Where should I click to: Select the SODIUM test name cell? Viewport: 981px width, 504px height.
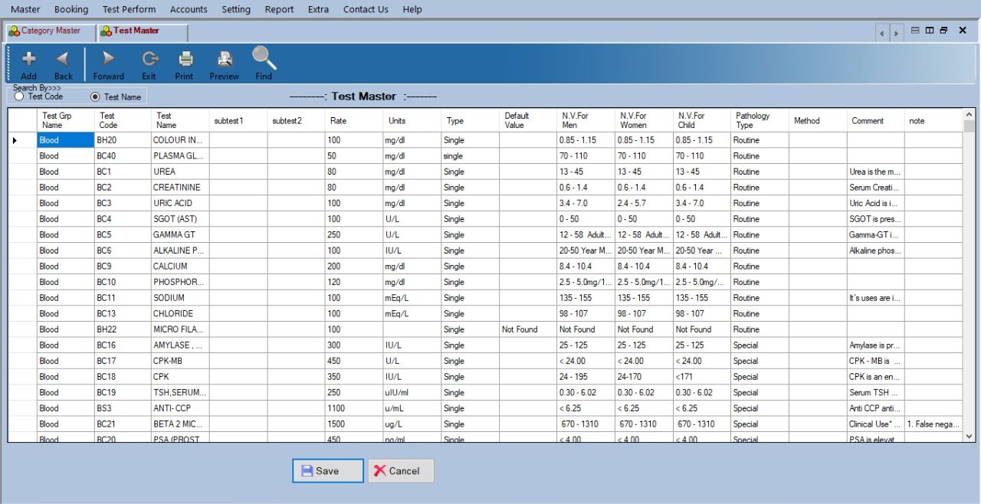pyautogui.click(x=180, y=298)
